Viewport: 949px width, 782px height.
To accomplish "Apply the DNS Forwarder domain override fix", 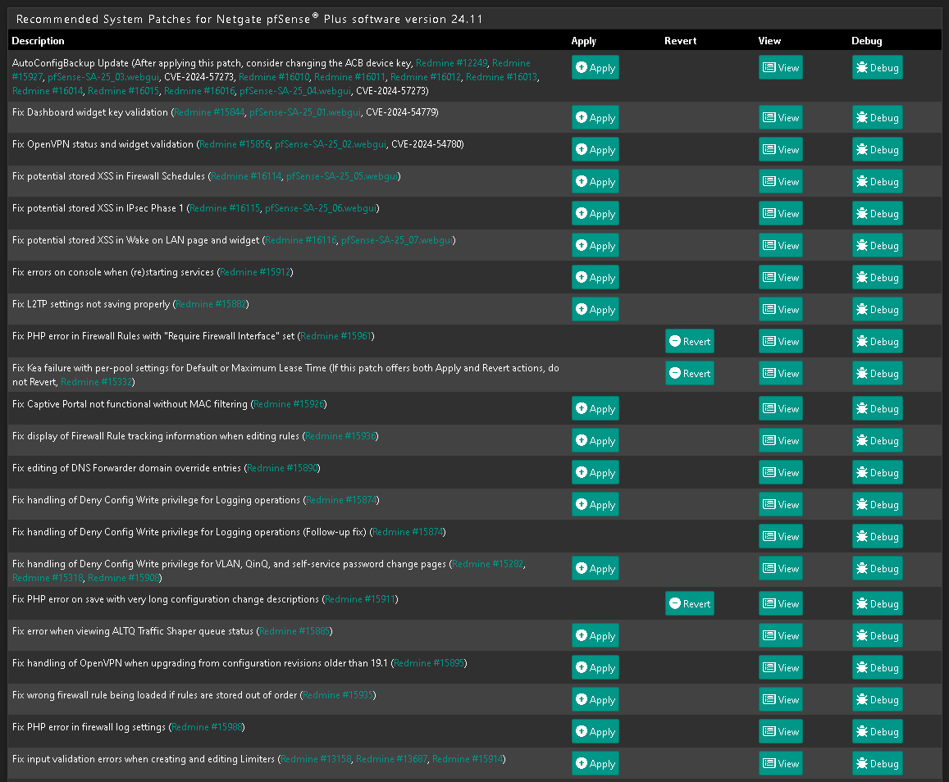I will coord(595,473).
